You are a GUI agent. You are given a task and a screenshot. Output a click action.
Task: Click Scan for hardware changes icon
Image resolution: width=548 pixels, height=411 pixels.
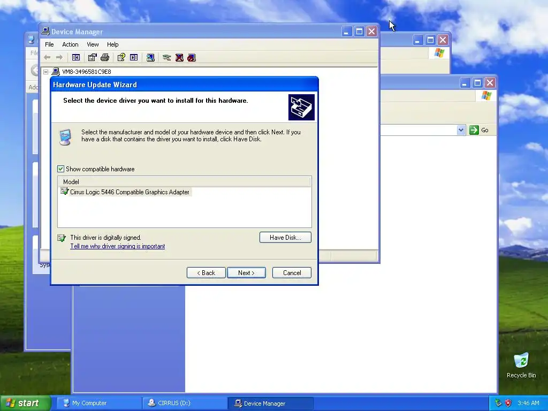pyautogui.click(x=150, y=57)
